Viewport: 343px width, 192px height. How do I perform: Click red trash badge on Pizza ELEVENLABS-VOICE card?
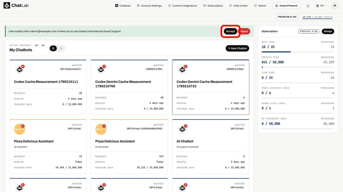(x=104, y=126)
